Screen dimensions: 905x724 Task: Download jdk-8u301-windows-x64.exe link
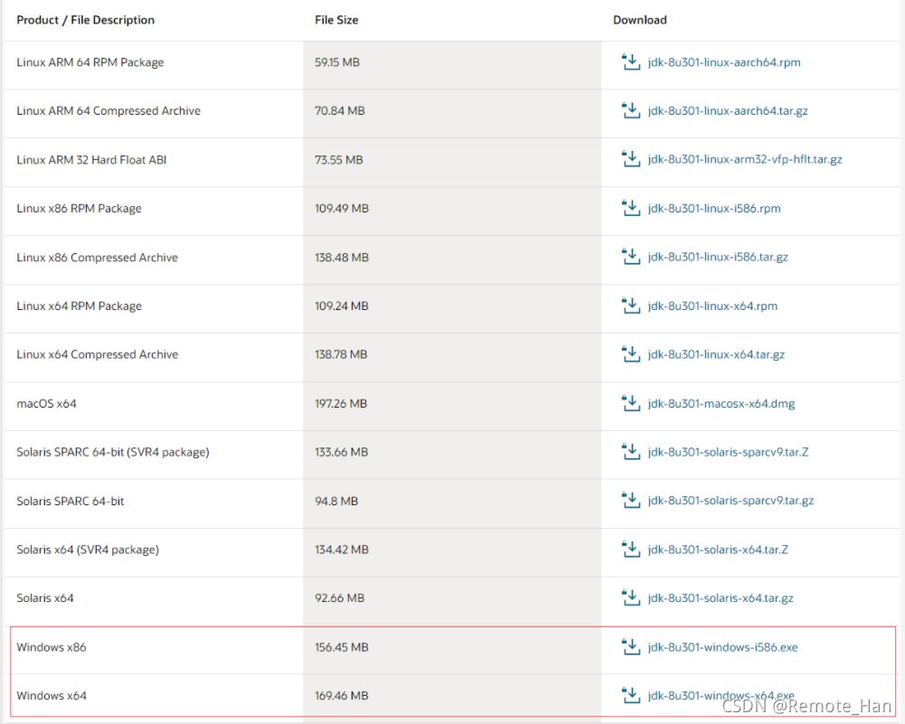[721, 696]
